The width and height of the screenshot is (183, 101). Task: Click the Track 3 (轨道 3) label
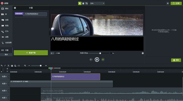coord(4,98)
